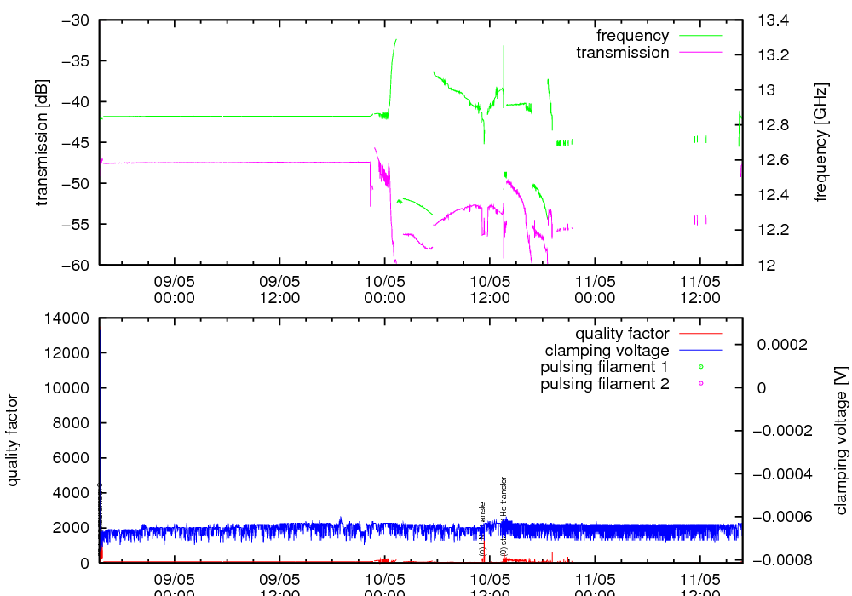
Task: Click the 13.4 tick on frequency axis
Action: click(773, 20)
